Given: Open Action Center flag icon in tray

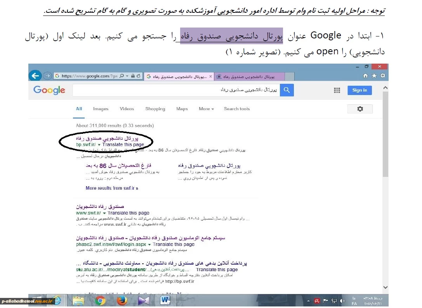Looking at the screenshot, I should pos(325,301).
